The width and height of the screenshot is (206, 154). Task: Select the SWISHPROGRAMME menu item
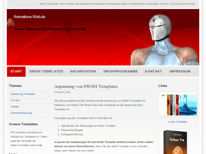coord(120,71)
